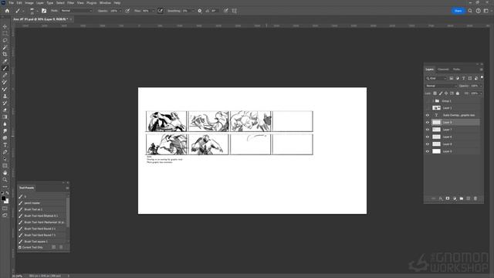Select the Hand tool

tap(5, 173)
